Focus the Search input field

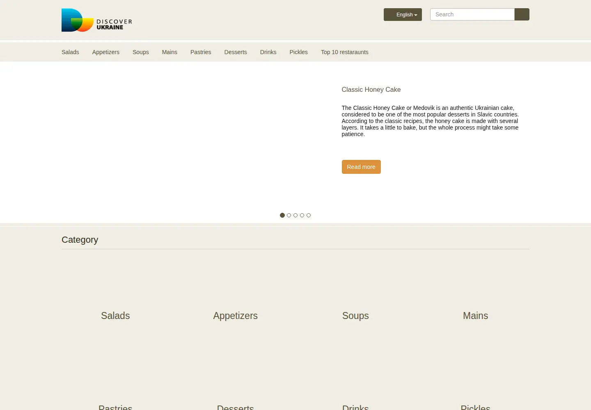pyautogui.click(x=472, y=14)
